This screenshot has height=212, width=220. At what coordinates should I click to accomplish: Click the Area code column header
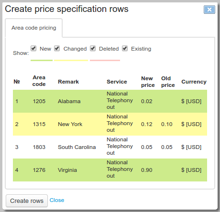[39, 81]
